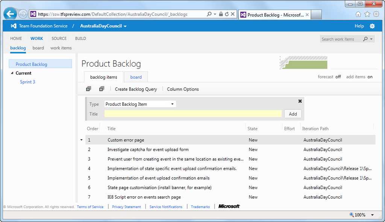This screenshot has height=222, width=385.
Task: Select the expand all rows icon
Action: (88, 88)
